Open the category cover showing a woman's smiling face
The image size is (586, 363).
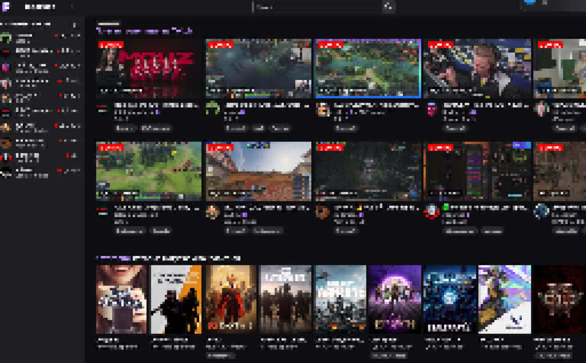[121, 299]
